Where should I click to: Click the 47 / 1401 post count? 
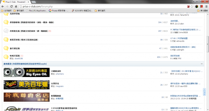(163, 48)
